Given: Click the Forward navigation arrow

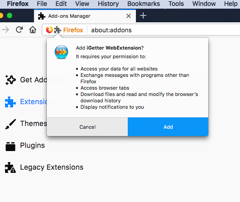Looking at the screenshot, I should pyautogui.click(x=5, y=30).
